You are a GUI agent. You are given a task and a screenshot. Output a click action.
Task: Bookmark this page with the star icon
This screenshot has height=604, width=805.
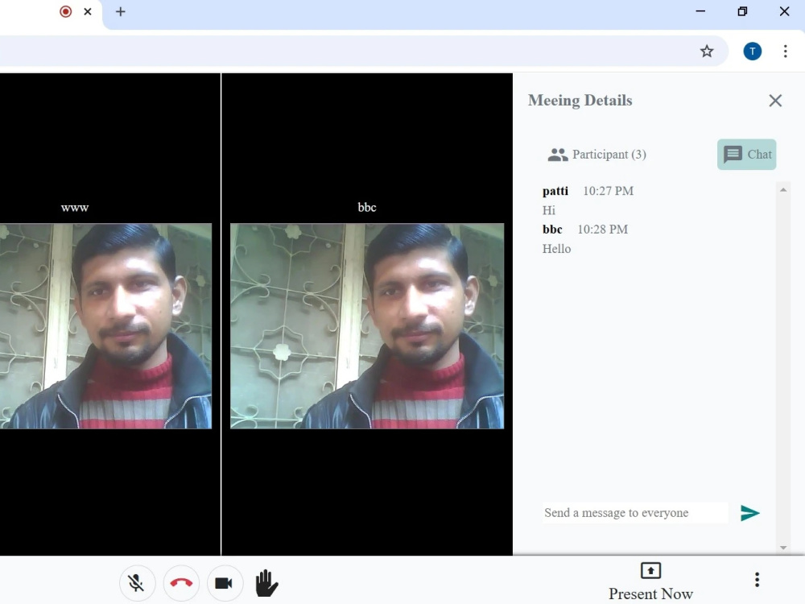click(707, 51)
